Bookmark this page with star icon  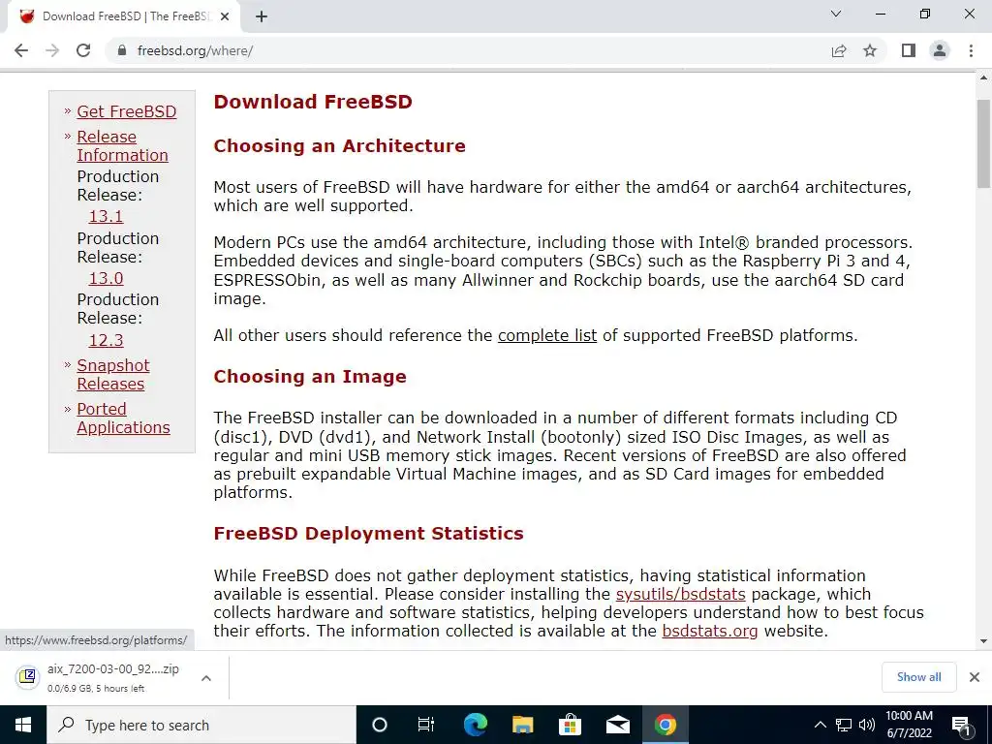[870, 50]
